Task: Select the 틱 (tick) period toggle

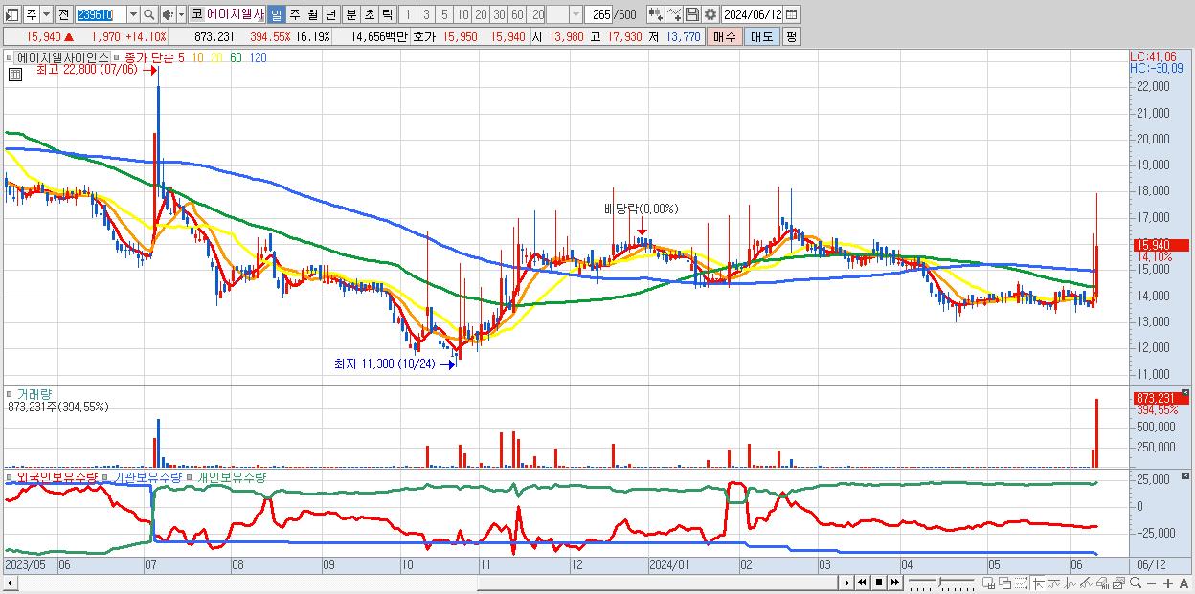Action: point(387,14)
